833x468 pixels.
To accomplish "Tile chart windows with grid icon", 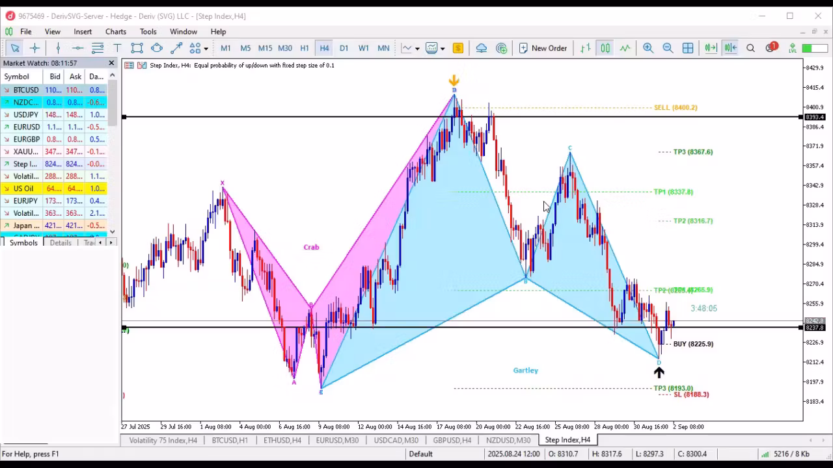I will click(x=688, y=48).
